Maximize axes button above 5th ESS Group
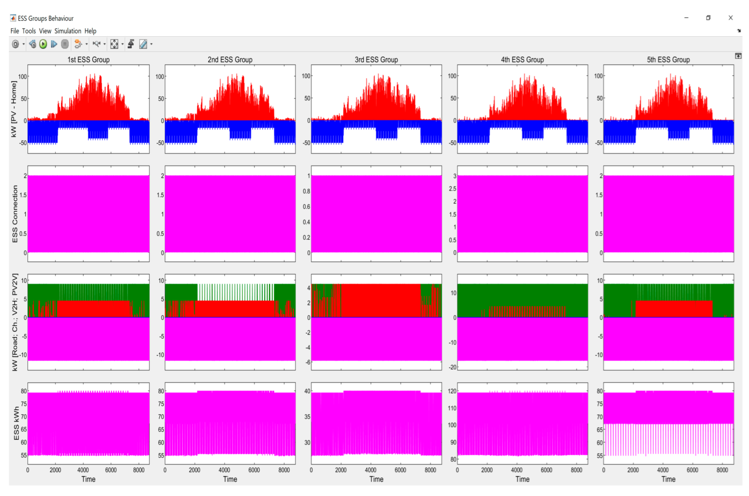This screenshot has width=749, height=496. pos(738,56)
